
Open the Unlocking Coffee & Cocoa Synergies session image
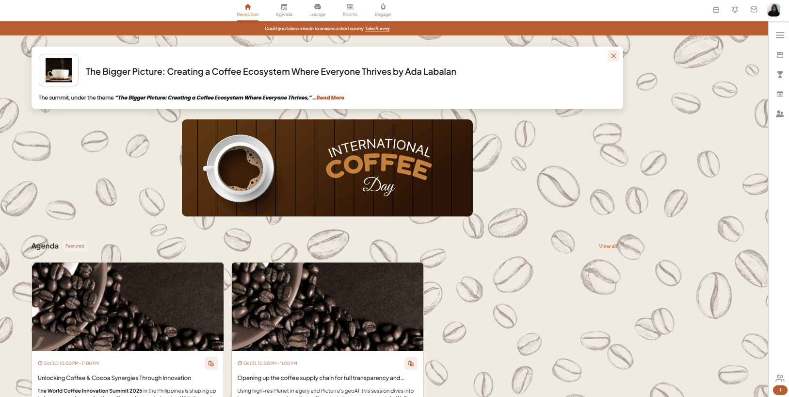point(128,307)
